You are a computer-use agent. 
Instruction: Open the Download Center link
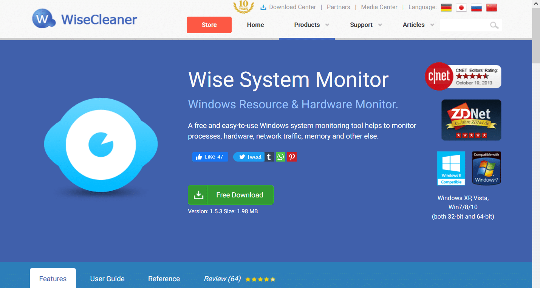click(x=292, y=7)
